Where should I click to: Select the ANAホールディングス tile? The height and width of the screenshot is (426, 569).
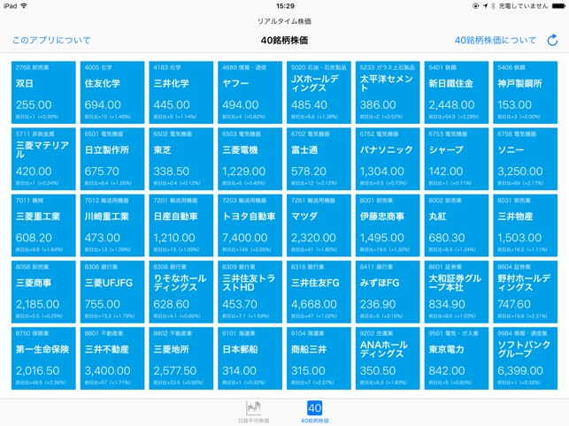388,359
